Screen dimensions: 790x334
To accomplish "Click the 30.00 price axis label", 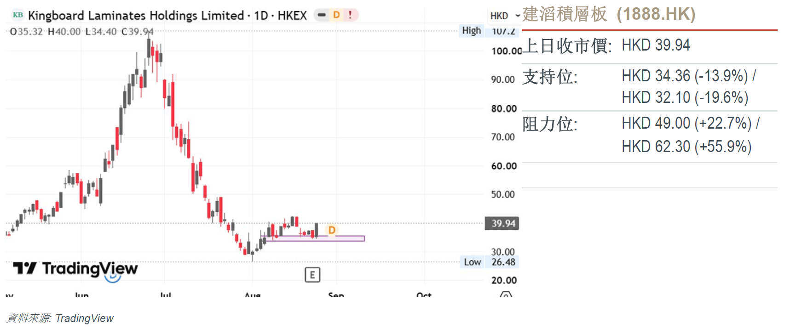I will (503, 252).
